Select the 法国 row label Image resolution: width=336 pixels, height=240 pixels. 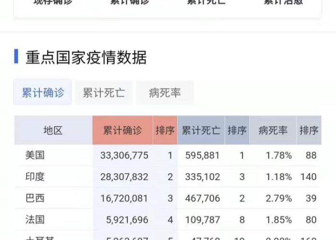point(35,219)
